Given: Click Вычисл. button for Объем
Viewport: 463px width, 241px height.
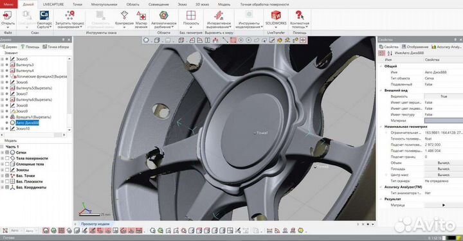Looking at the screenshot, I should point(444,163).
